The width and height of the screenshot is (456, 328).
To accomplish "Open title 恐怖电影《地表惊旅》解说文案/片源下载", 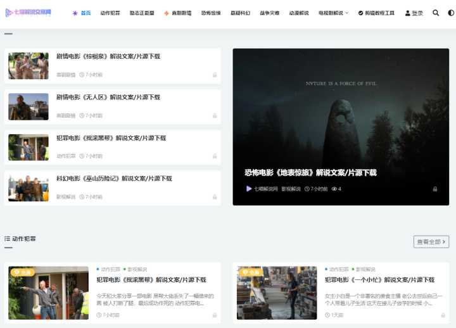I will [310, 173].
